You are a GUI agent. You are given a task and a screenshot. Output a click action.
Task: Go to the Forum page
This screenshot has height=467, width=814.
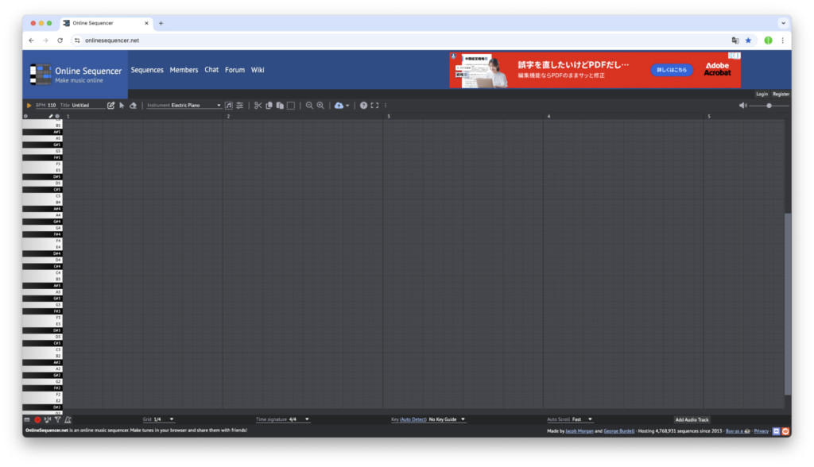235,70
